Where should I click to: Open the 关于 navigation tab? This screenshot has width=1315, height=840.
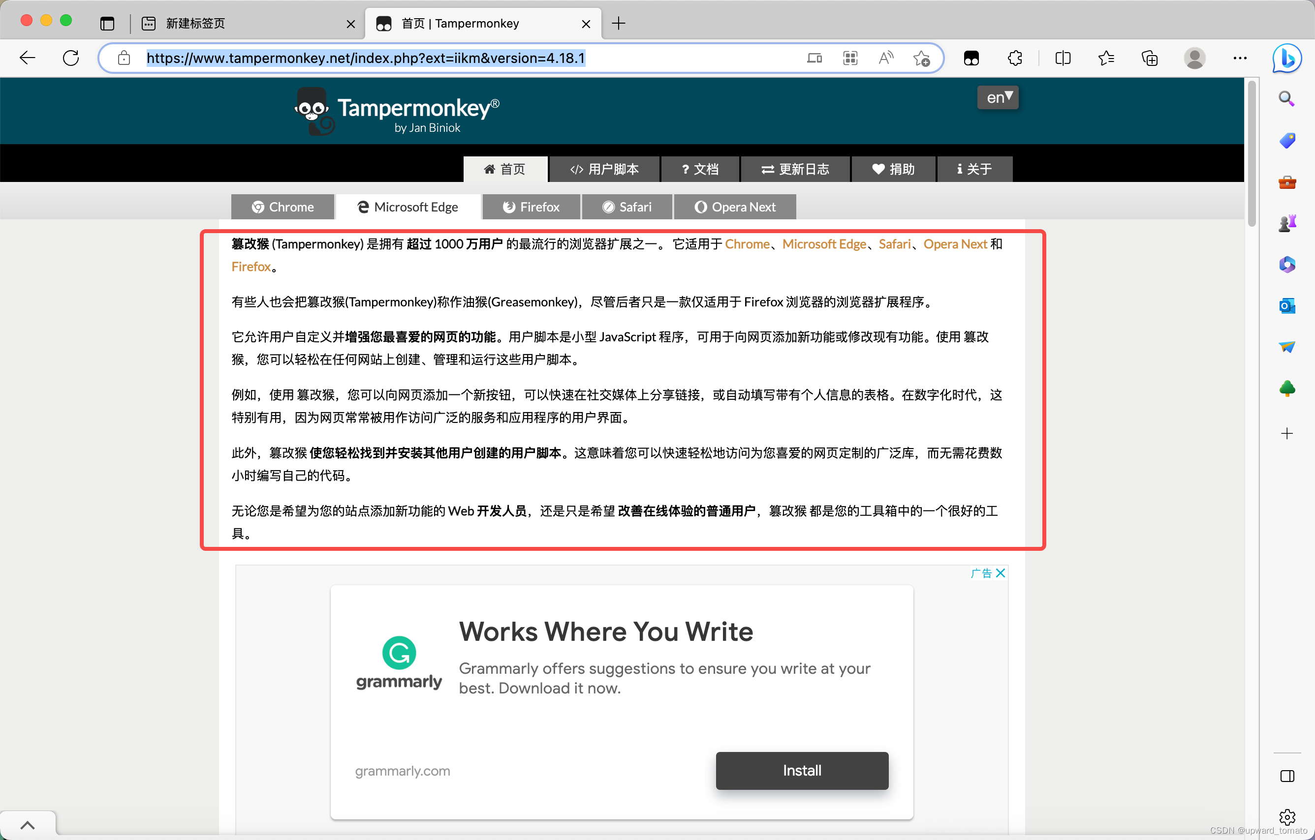(x=975, y=169)
